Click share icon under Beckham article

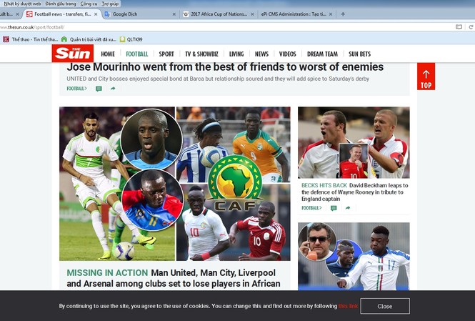point(348,208)
